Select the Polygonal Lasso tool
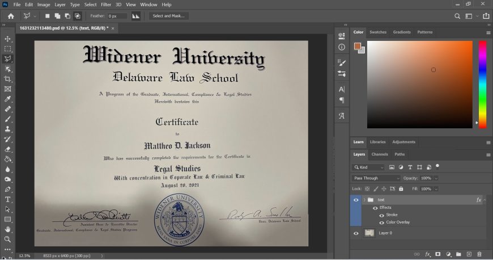This screenshot has height=260, width=493. pyautogui.click(x=7, y=59)
